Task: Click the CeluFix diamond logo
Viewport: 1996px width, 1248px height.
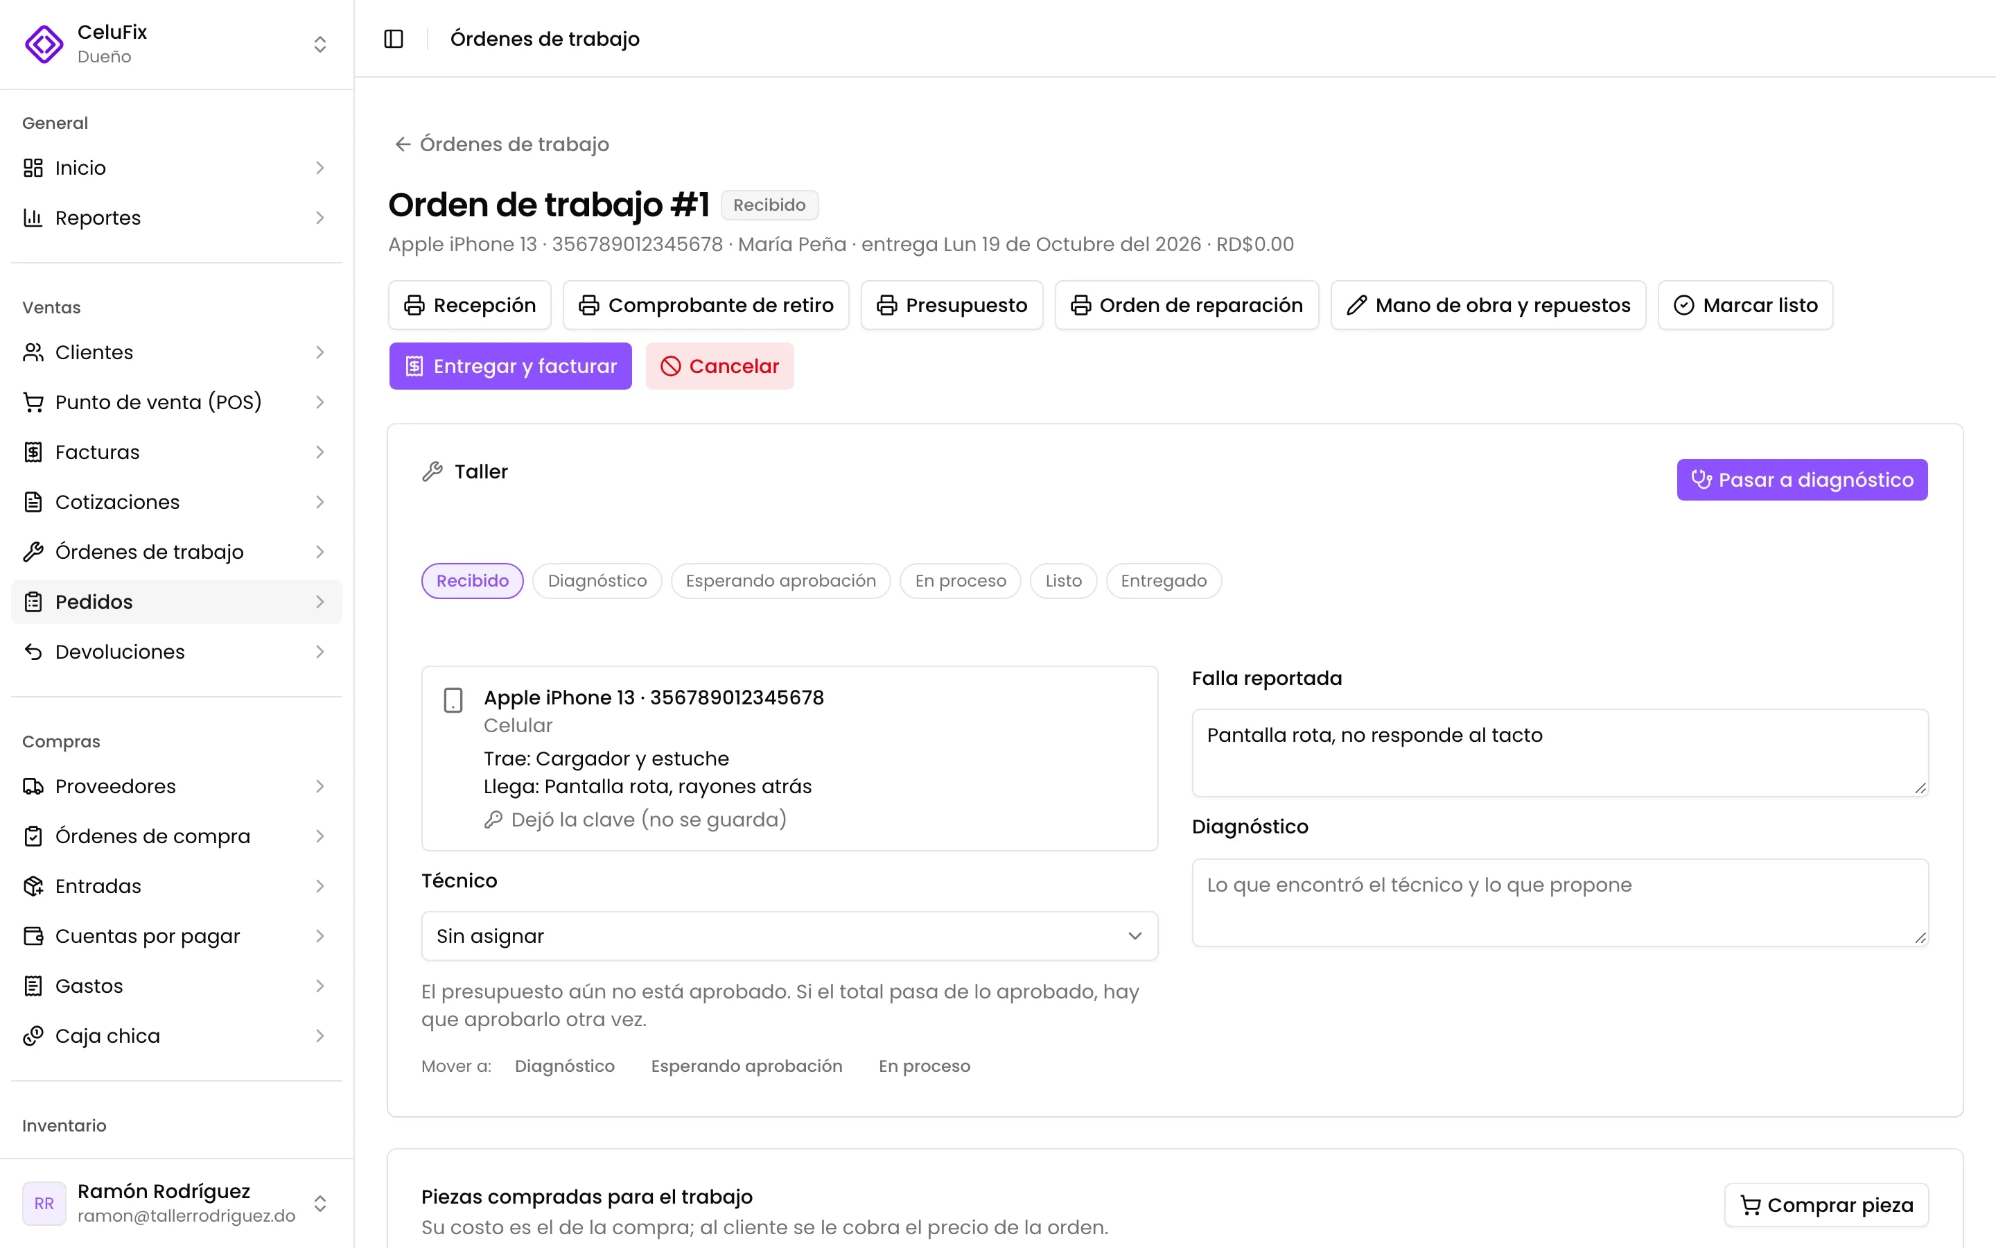Action: pyautogui.click(x=44, y=44)
